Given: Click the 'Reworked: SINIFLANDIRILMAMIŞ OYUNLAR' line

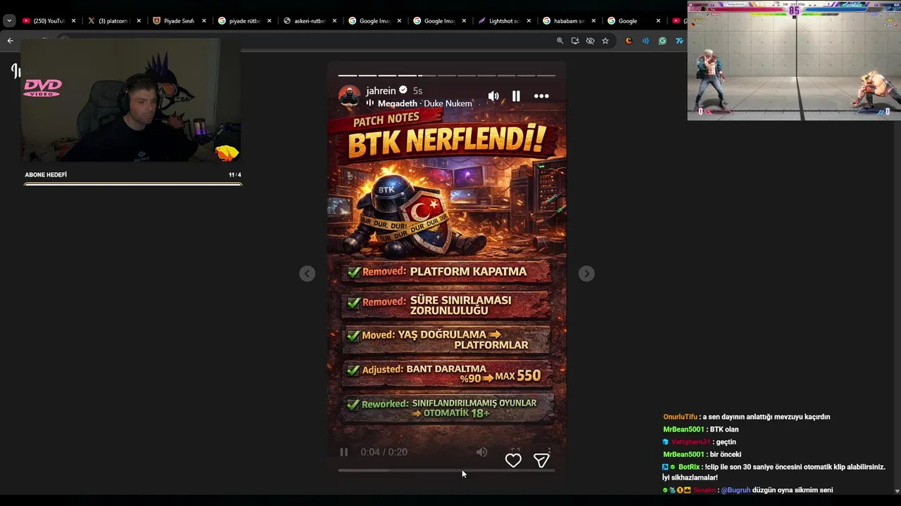Looking at the screenshot, I should 448,408.
